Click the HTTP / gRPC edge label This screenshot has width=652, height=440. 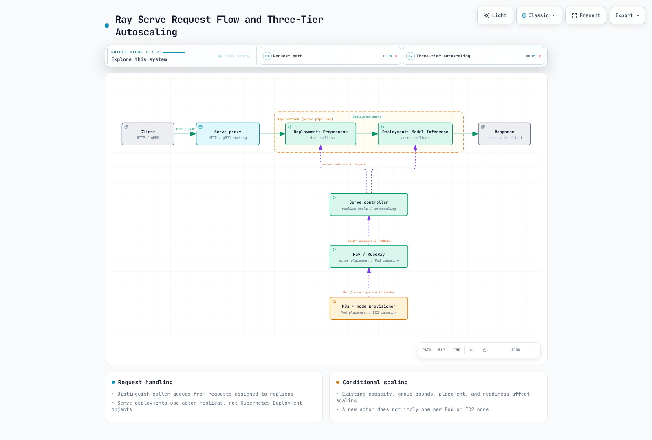click(185, 129)
